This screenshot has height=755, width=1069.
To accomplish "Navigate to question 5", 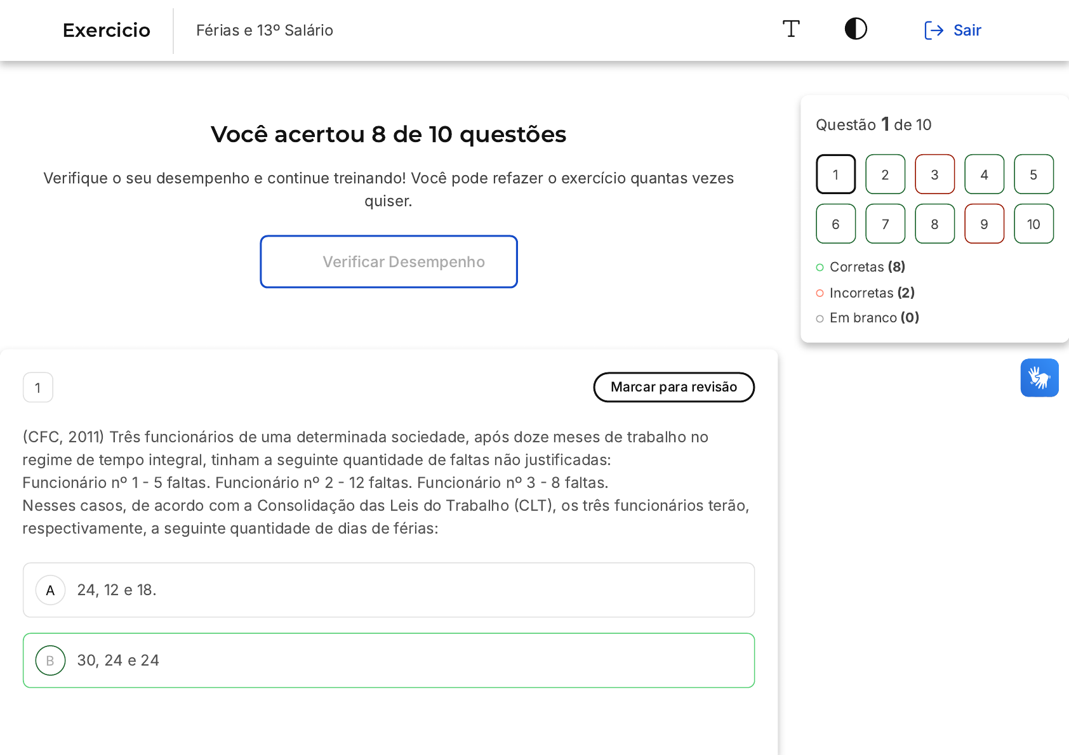I will coord(1033,174).
